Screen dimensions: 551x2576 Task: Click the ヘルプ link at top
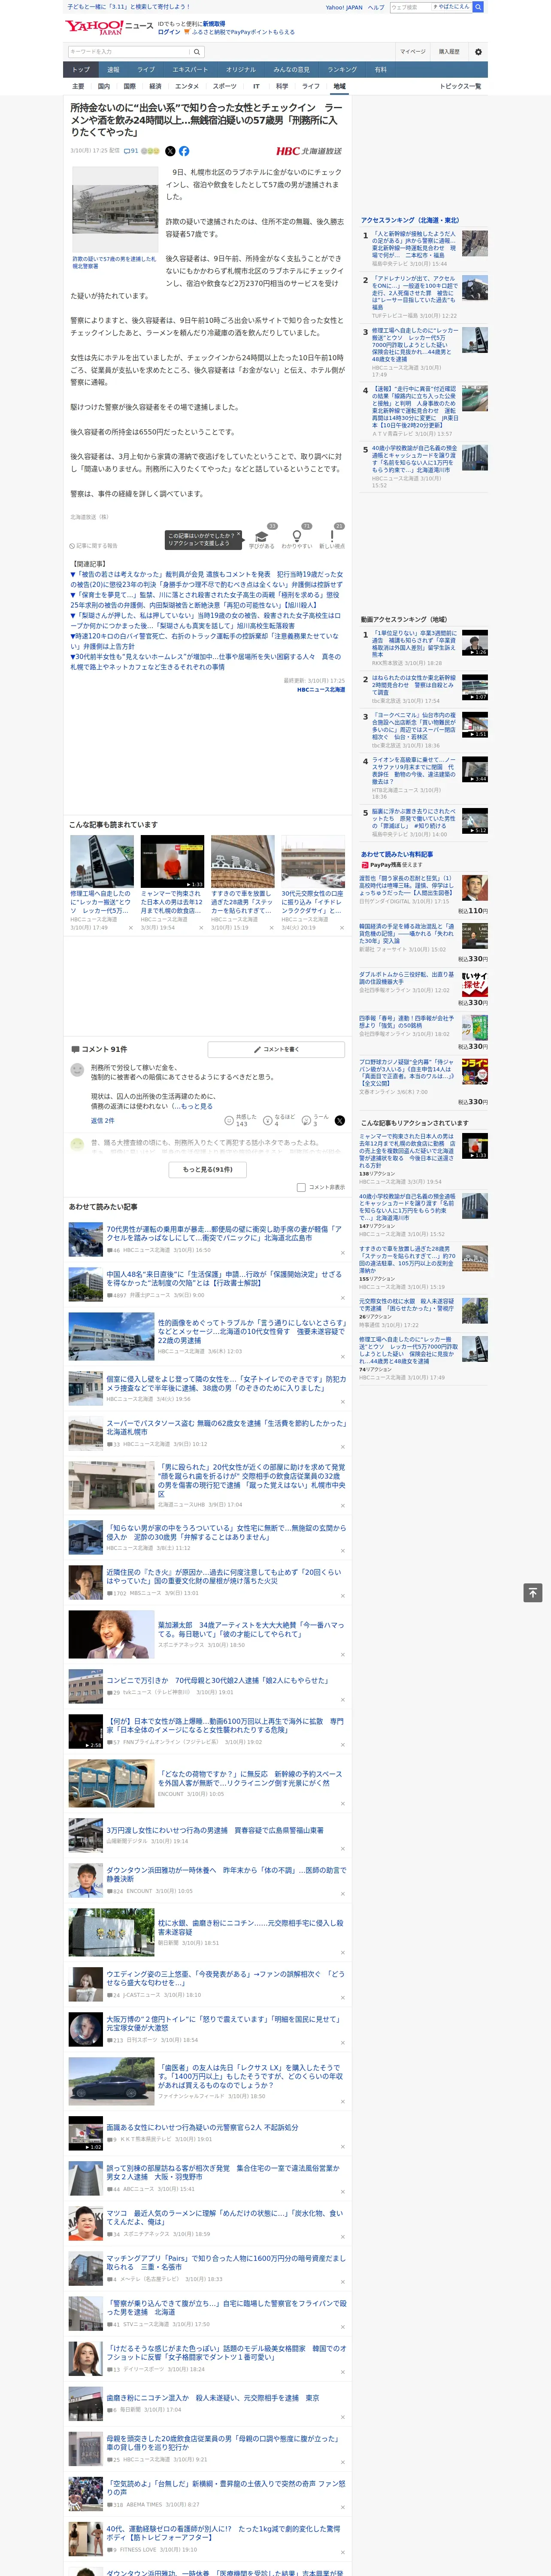click(x=376, y=7)
